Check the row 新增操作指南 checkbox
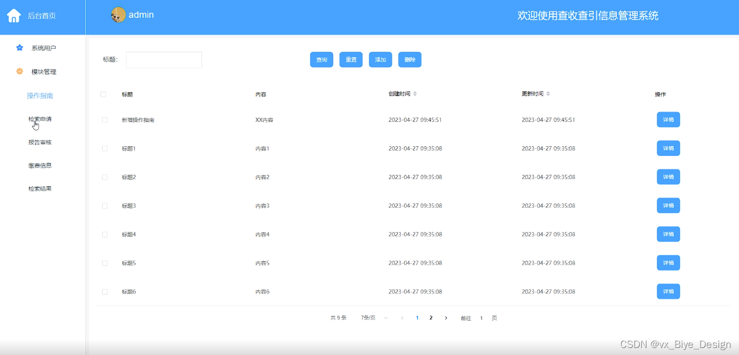Viewport: 739px width, 355px height. pos(105,120)
